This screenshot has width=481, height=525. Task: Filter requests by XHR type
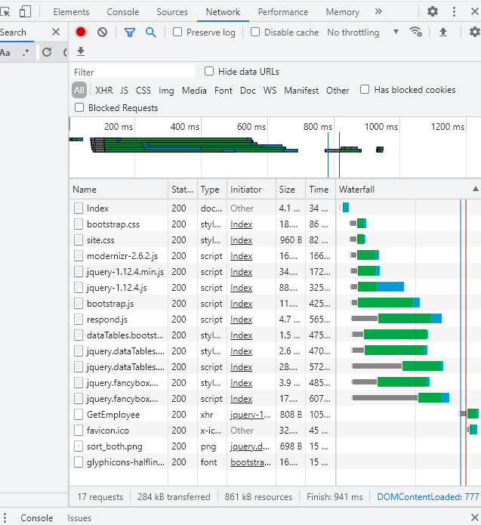coord(103,90)
